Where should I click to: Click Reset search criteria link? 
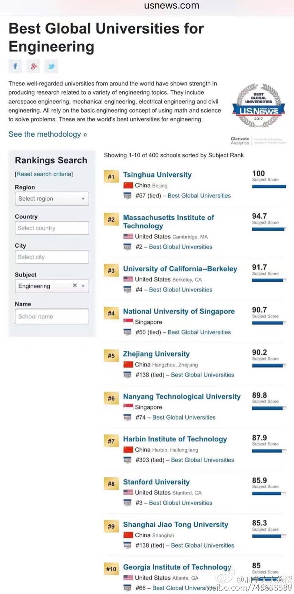(x=44, y=174)
